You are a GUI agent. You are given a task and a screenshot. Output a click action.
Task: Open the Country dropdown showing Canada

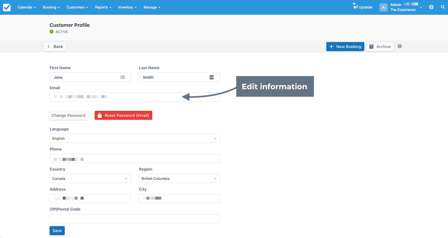[x=90, y=178]
